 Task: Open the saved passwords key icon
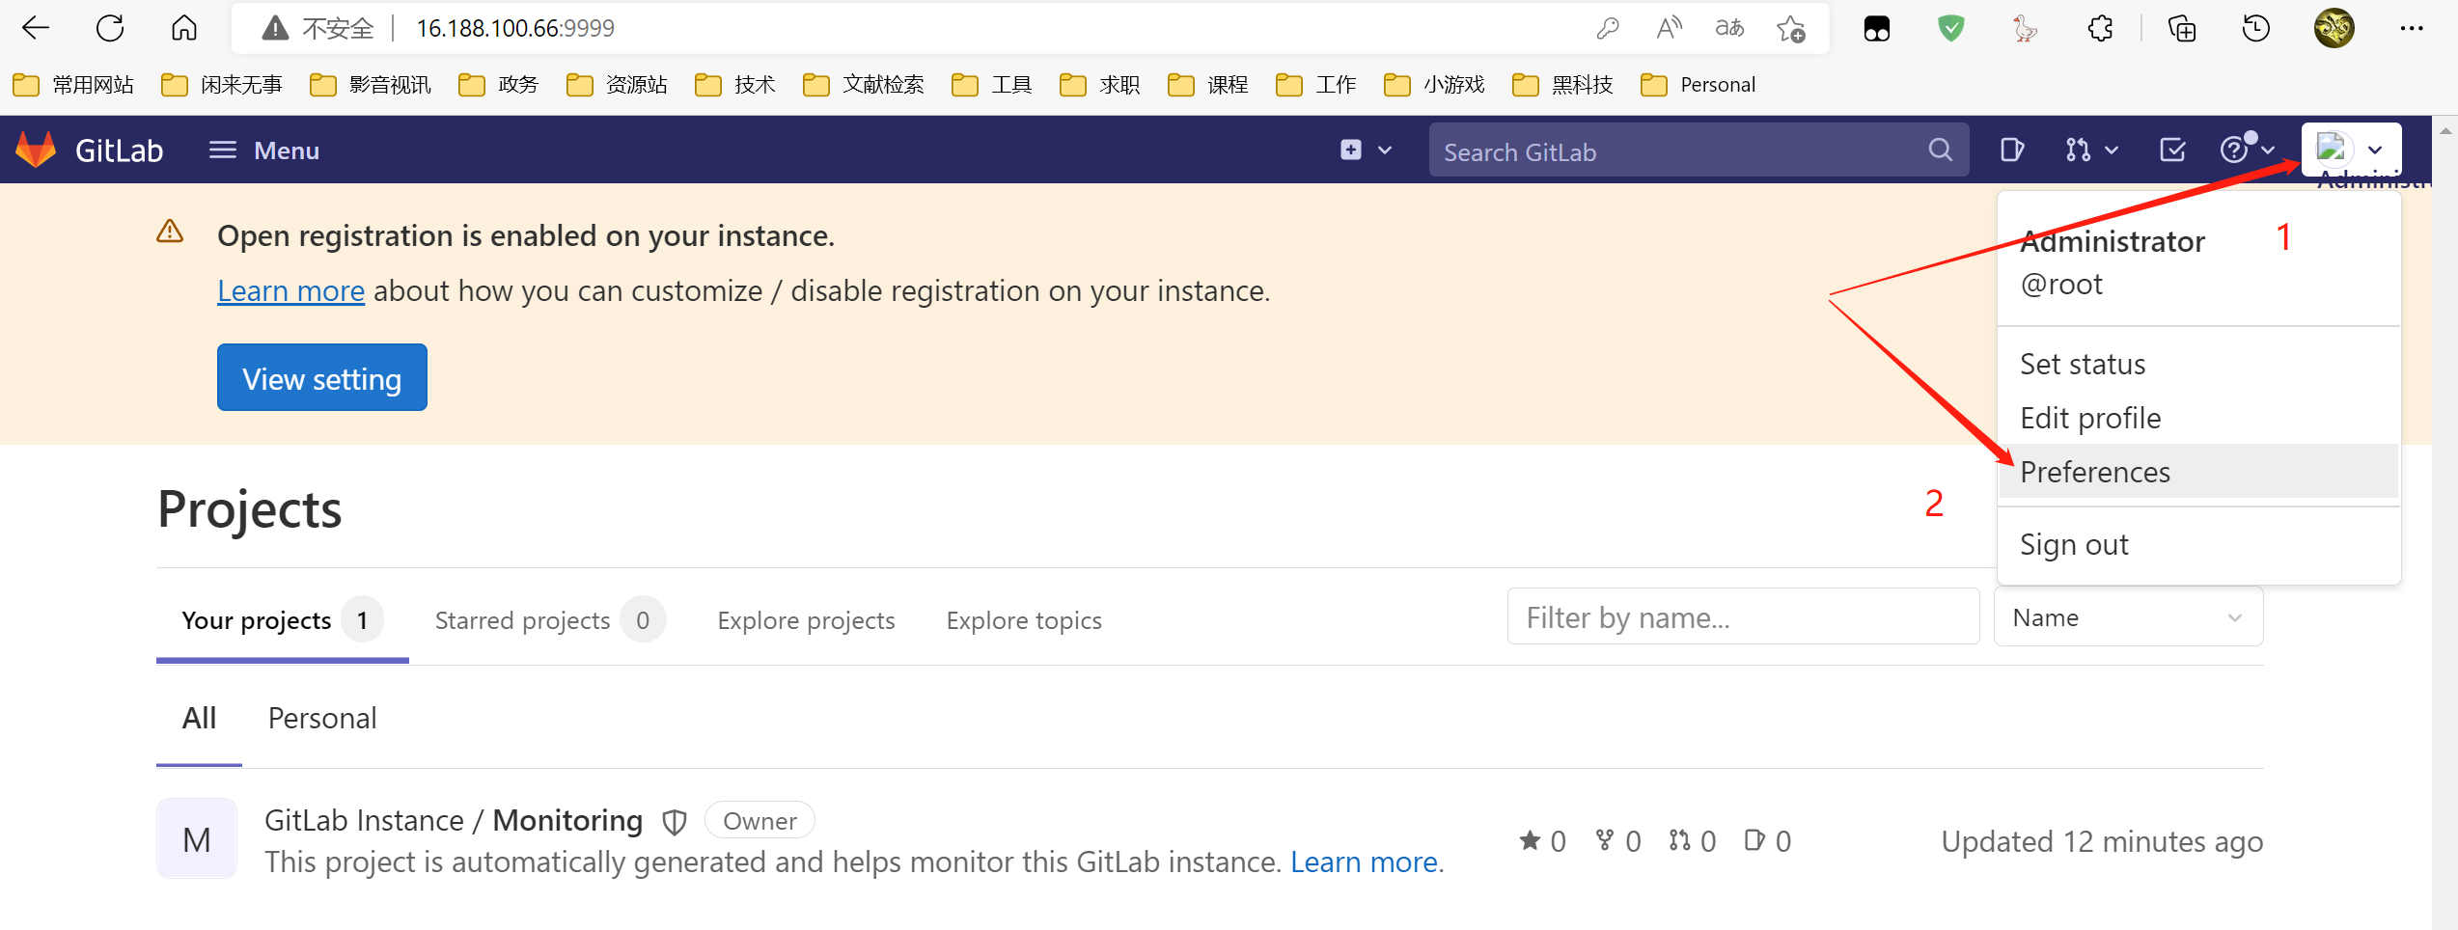click(1607, 29)
